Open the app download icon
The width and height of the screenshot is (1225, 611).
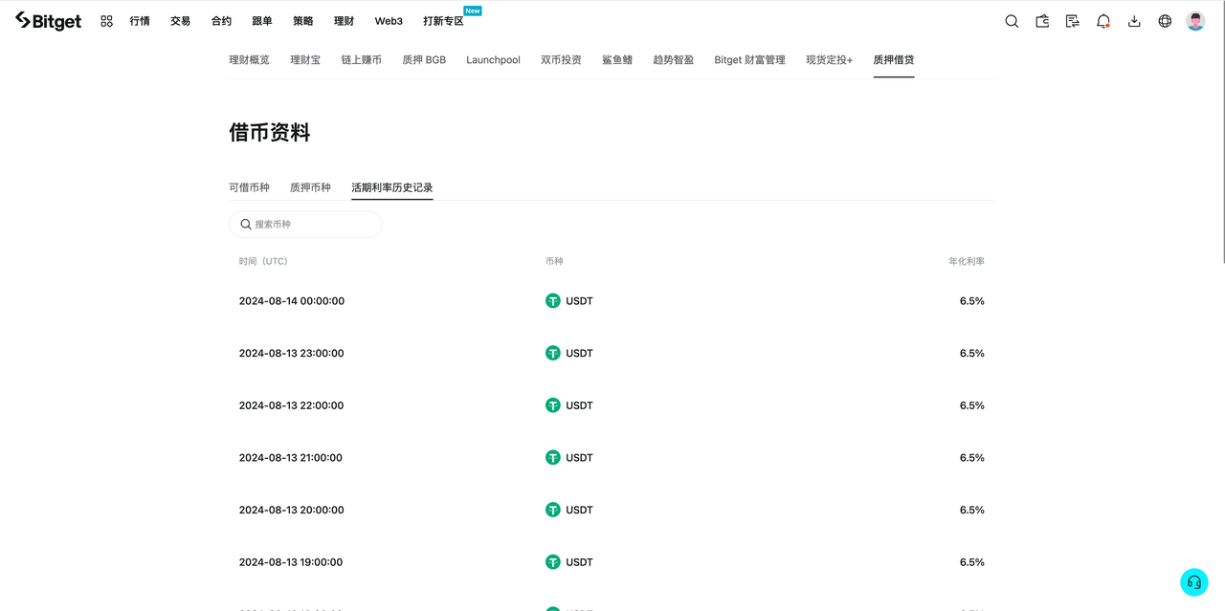(x=1134, y=21)
